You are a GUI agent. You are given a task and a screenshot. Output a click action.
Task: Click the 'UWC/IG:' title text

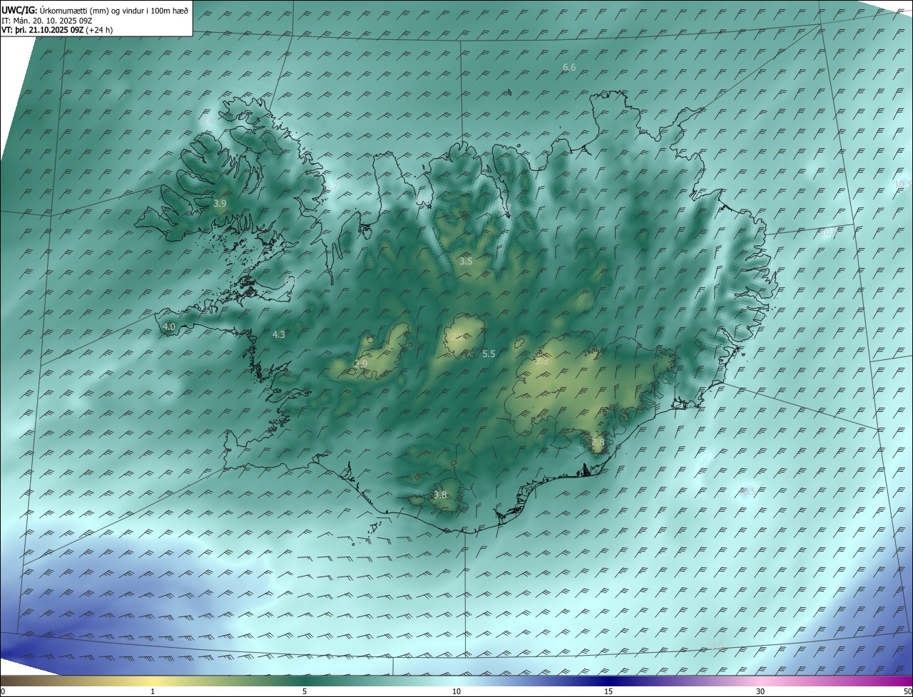(x=19, y=11)
